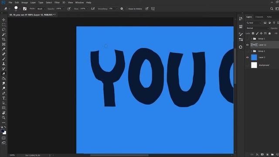Open the Adjustments sliders panel icon
The width and height of the screenshot is (279, 157).
(241, 39)
